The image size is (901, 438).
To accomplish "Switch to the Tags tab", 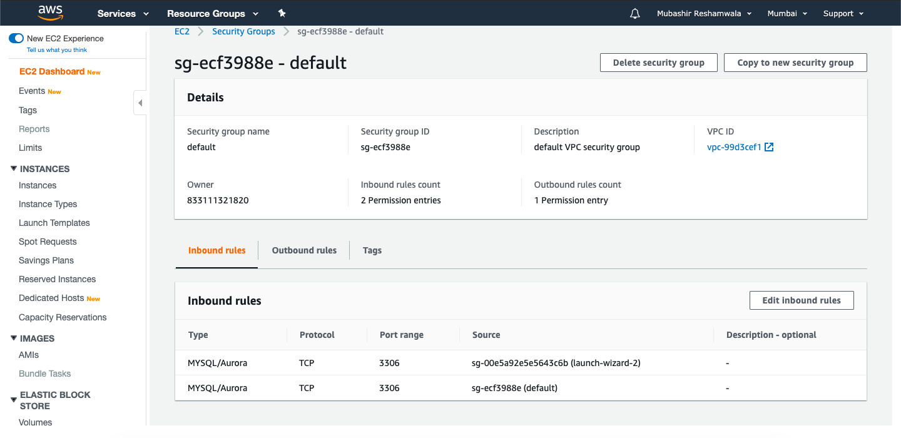I will [372, 250].
